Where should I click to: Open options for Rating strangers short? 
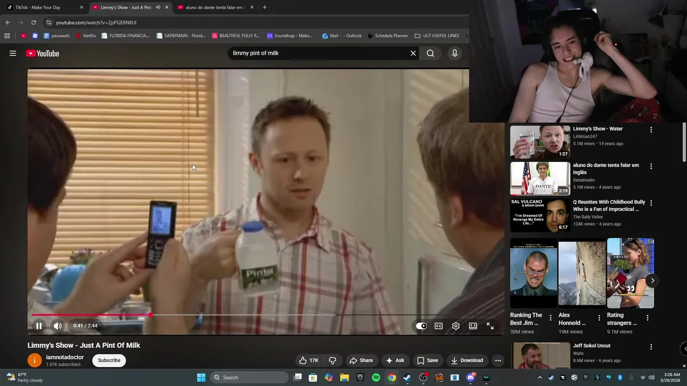[647, 318]
